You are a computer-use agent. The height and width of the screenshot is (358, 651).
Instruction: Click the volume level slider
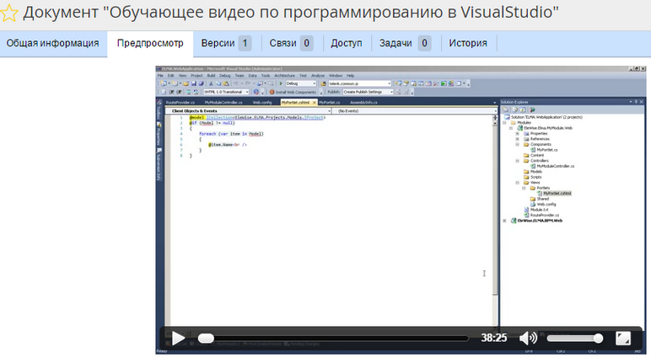pos(575,338)
